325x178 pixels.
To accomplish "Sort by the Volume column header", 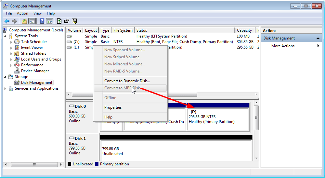I will [x=75, y=30].
